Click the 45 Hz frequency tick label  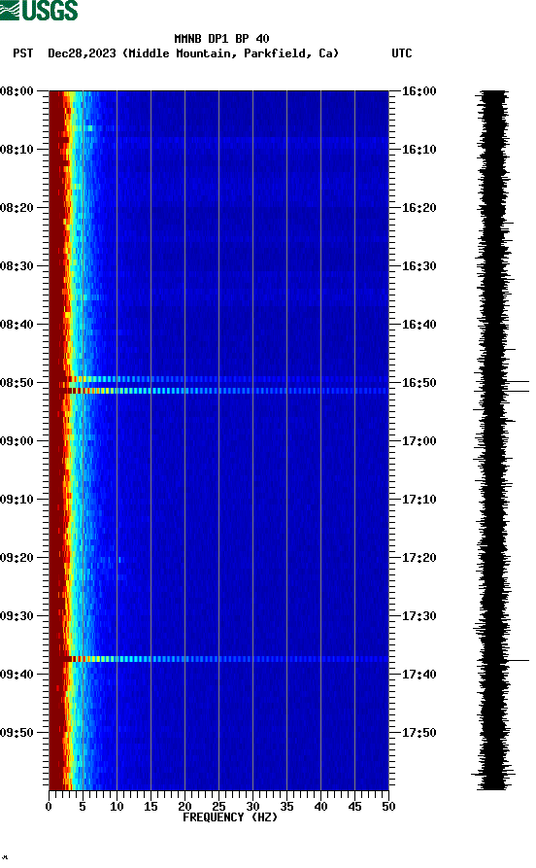(x=354, y=807)
